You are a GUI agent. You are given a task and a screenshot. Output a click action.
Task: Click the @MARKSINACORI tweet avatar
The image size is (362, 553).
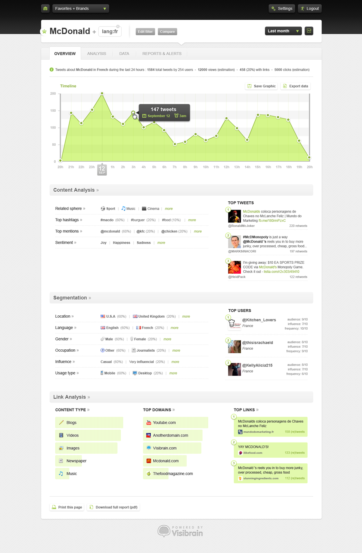tap(234, 242)
